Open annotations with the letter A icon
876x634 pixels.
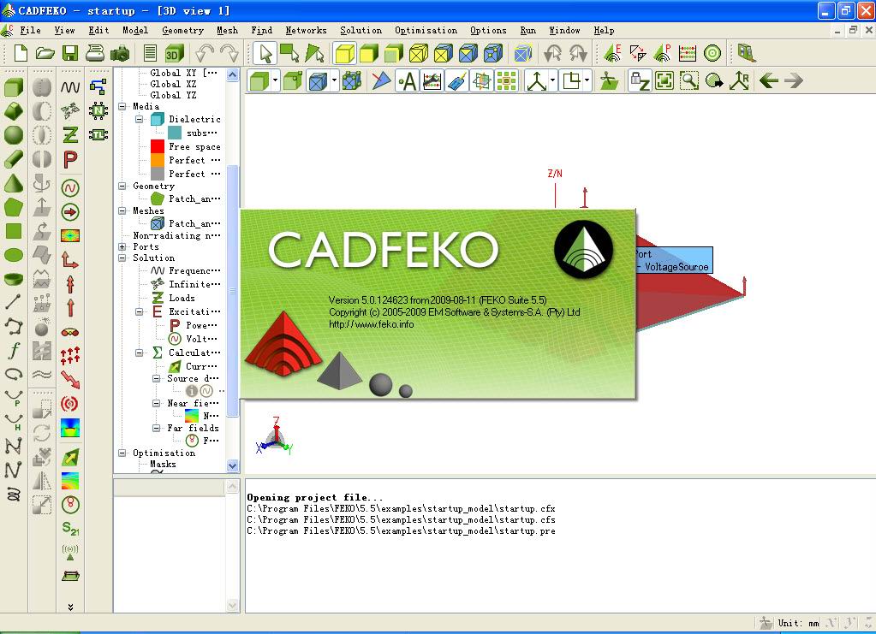408,81
